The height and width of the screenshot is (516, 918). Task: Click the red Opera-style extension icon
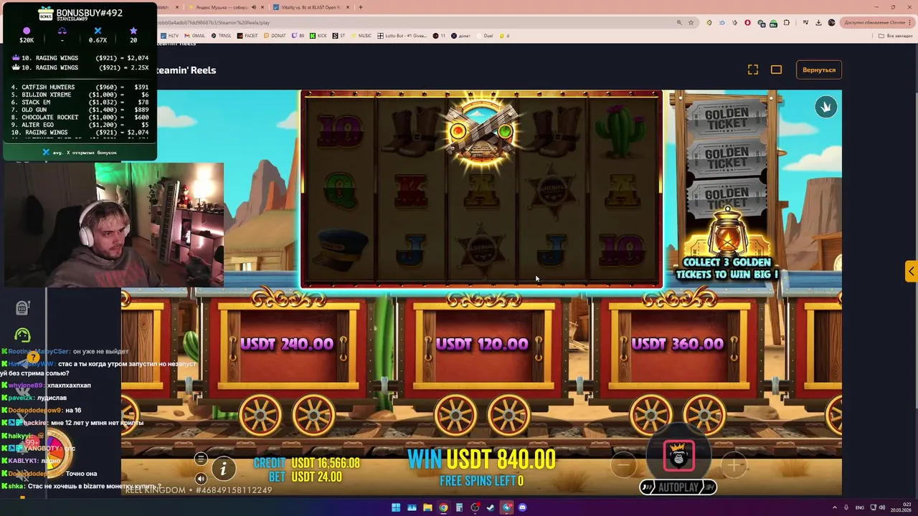[747, 22]
